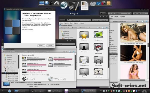This screenshot has width=150, height=93.
Task: Launch the game controller dock icon
Action: coord(56,3)
